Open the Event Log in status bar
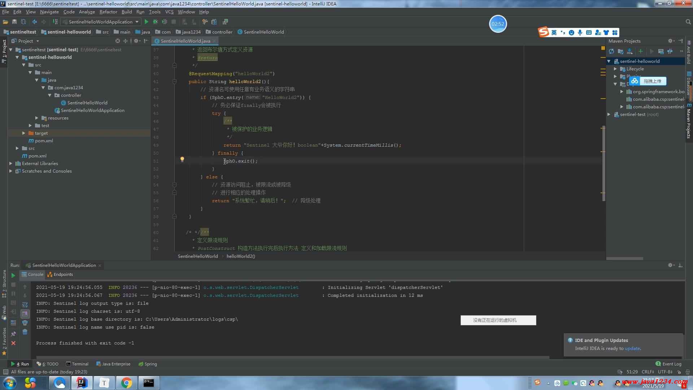Image resolution: width=693 pixels, height=390 pixels. [x=668, y=364]
